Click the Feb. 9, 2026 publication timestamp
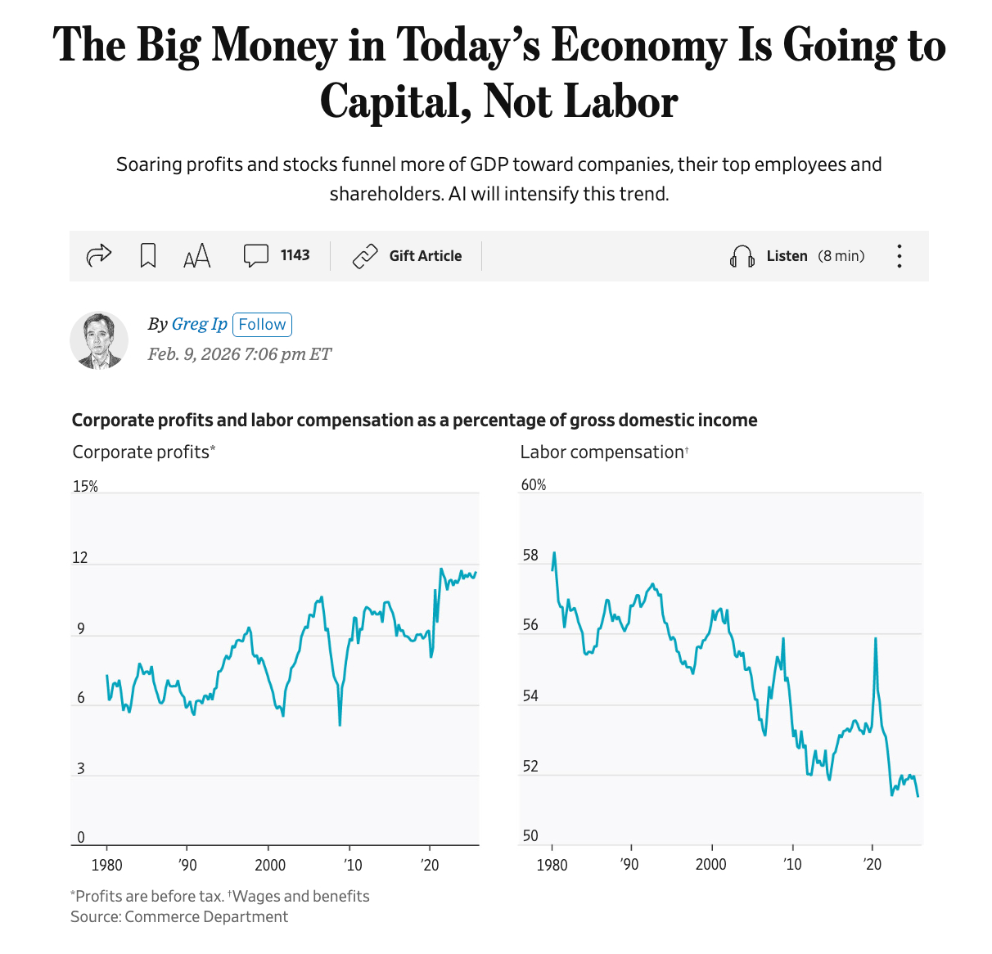Screen dimensions: 992x954 click(240, 354)
